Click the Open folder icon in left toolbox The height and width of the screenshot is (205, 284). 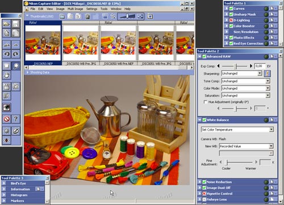(x=6, y=24)
